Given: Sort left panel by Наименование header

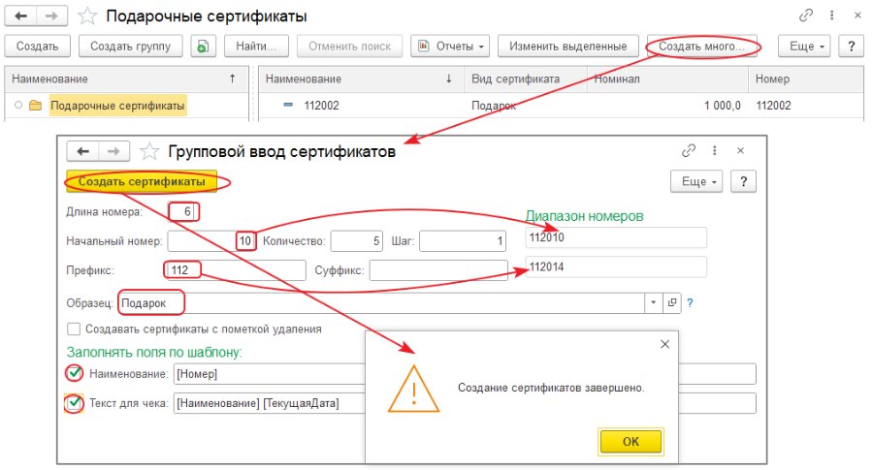Looking at the screenshot, I should tap(126, 79).
